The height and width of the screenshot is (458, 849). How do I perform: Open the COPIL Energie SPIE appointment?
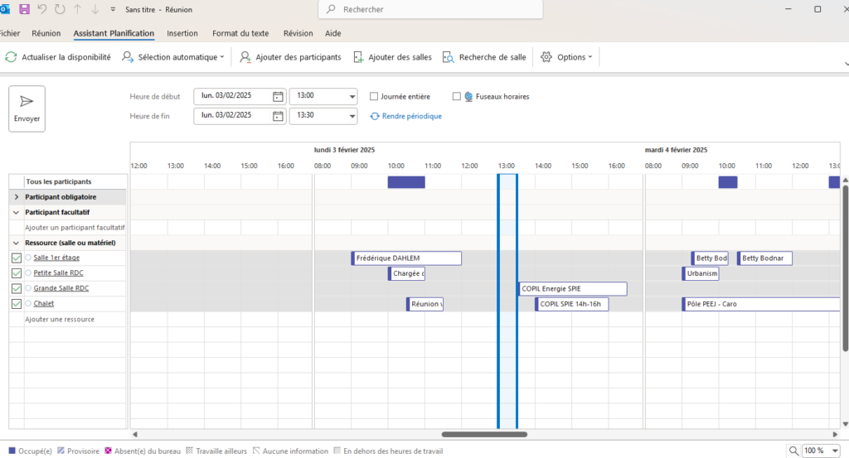572,289
